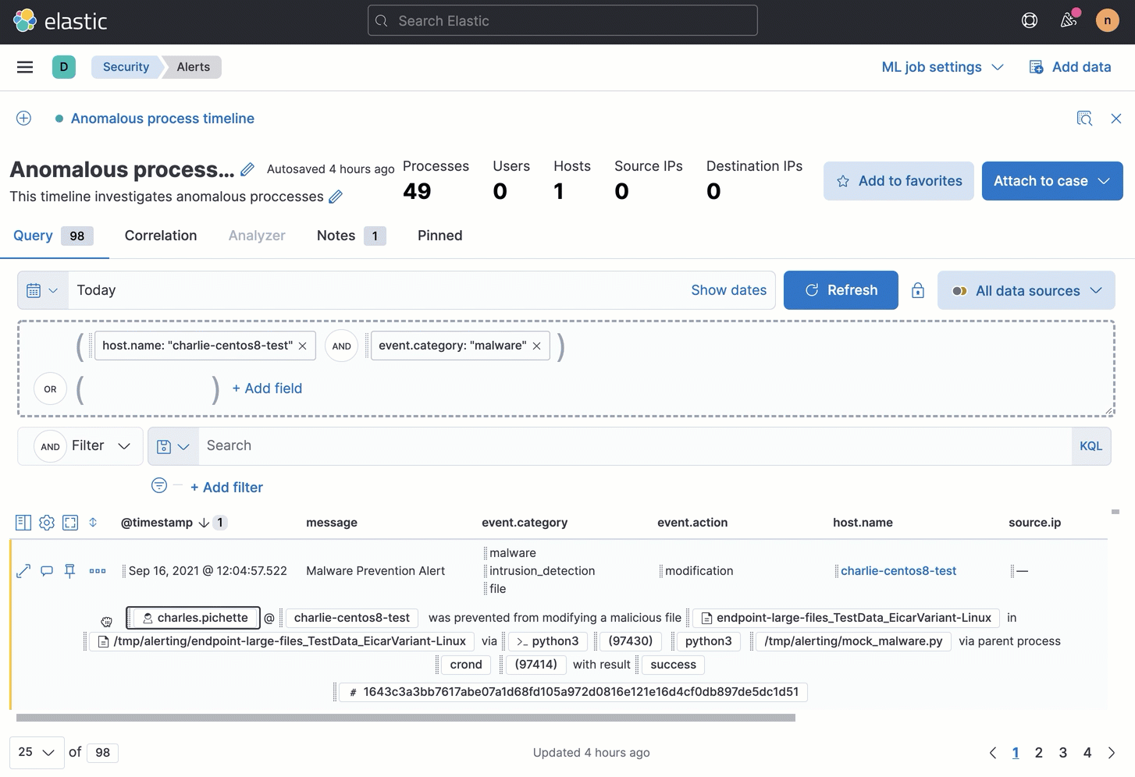Open the Attach to case dropdown arrow
Screen dimensions: 1135x777
(1103, 180)
